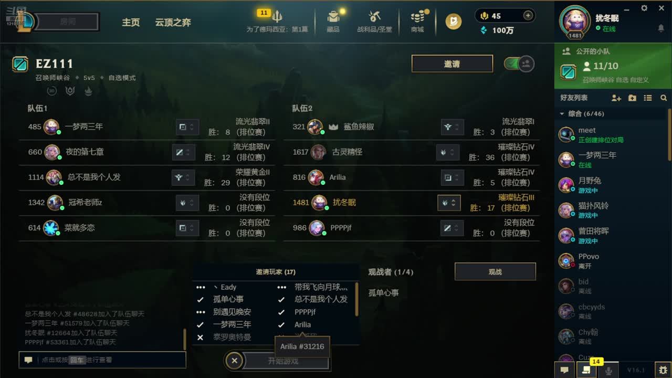Remove 泰罗奥特曼 invite with the X mark
The height and width of the screenshot is (378, 672).
pyautogui.click(x=200, y=337)
